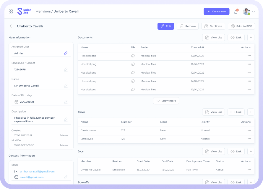Open actions menu for Case's name row
This screenshot has width=263, height=189.
249,130
